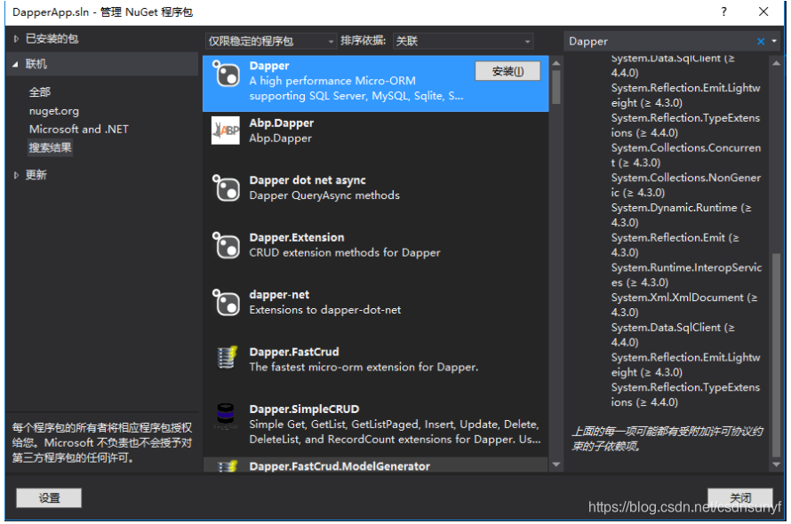Image resolution: width=791 pixels, height=524 pixels.
Task: Click the Dapper.FastCrud.ModelGenerator icon
Action: [x=228, y=465]
